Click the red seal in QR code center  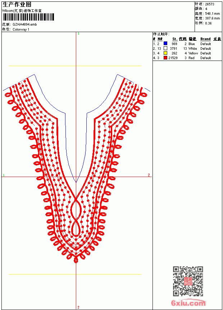pyautogui.click(x=188, y=281)
